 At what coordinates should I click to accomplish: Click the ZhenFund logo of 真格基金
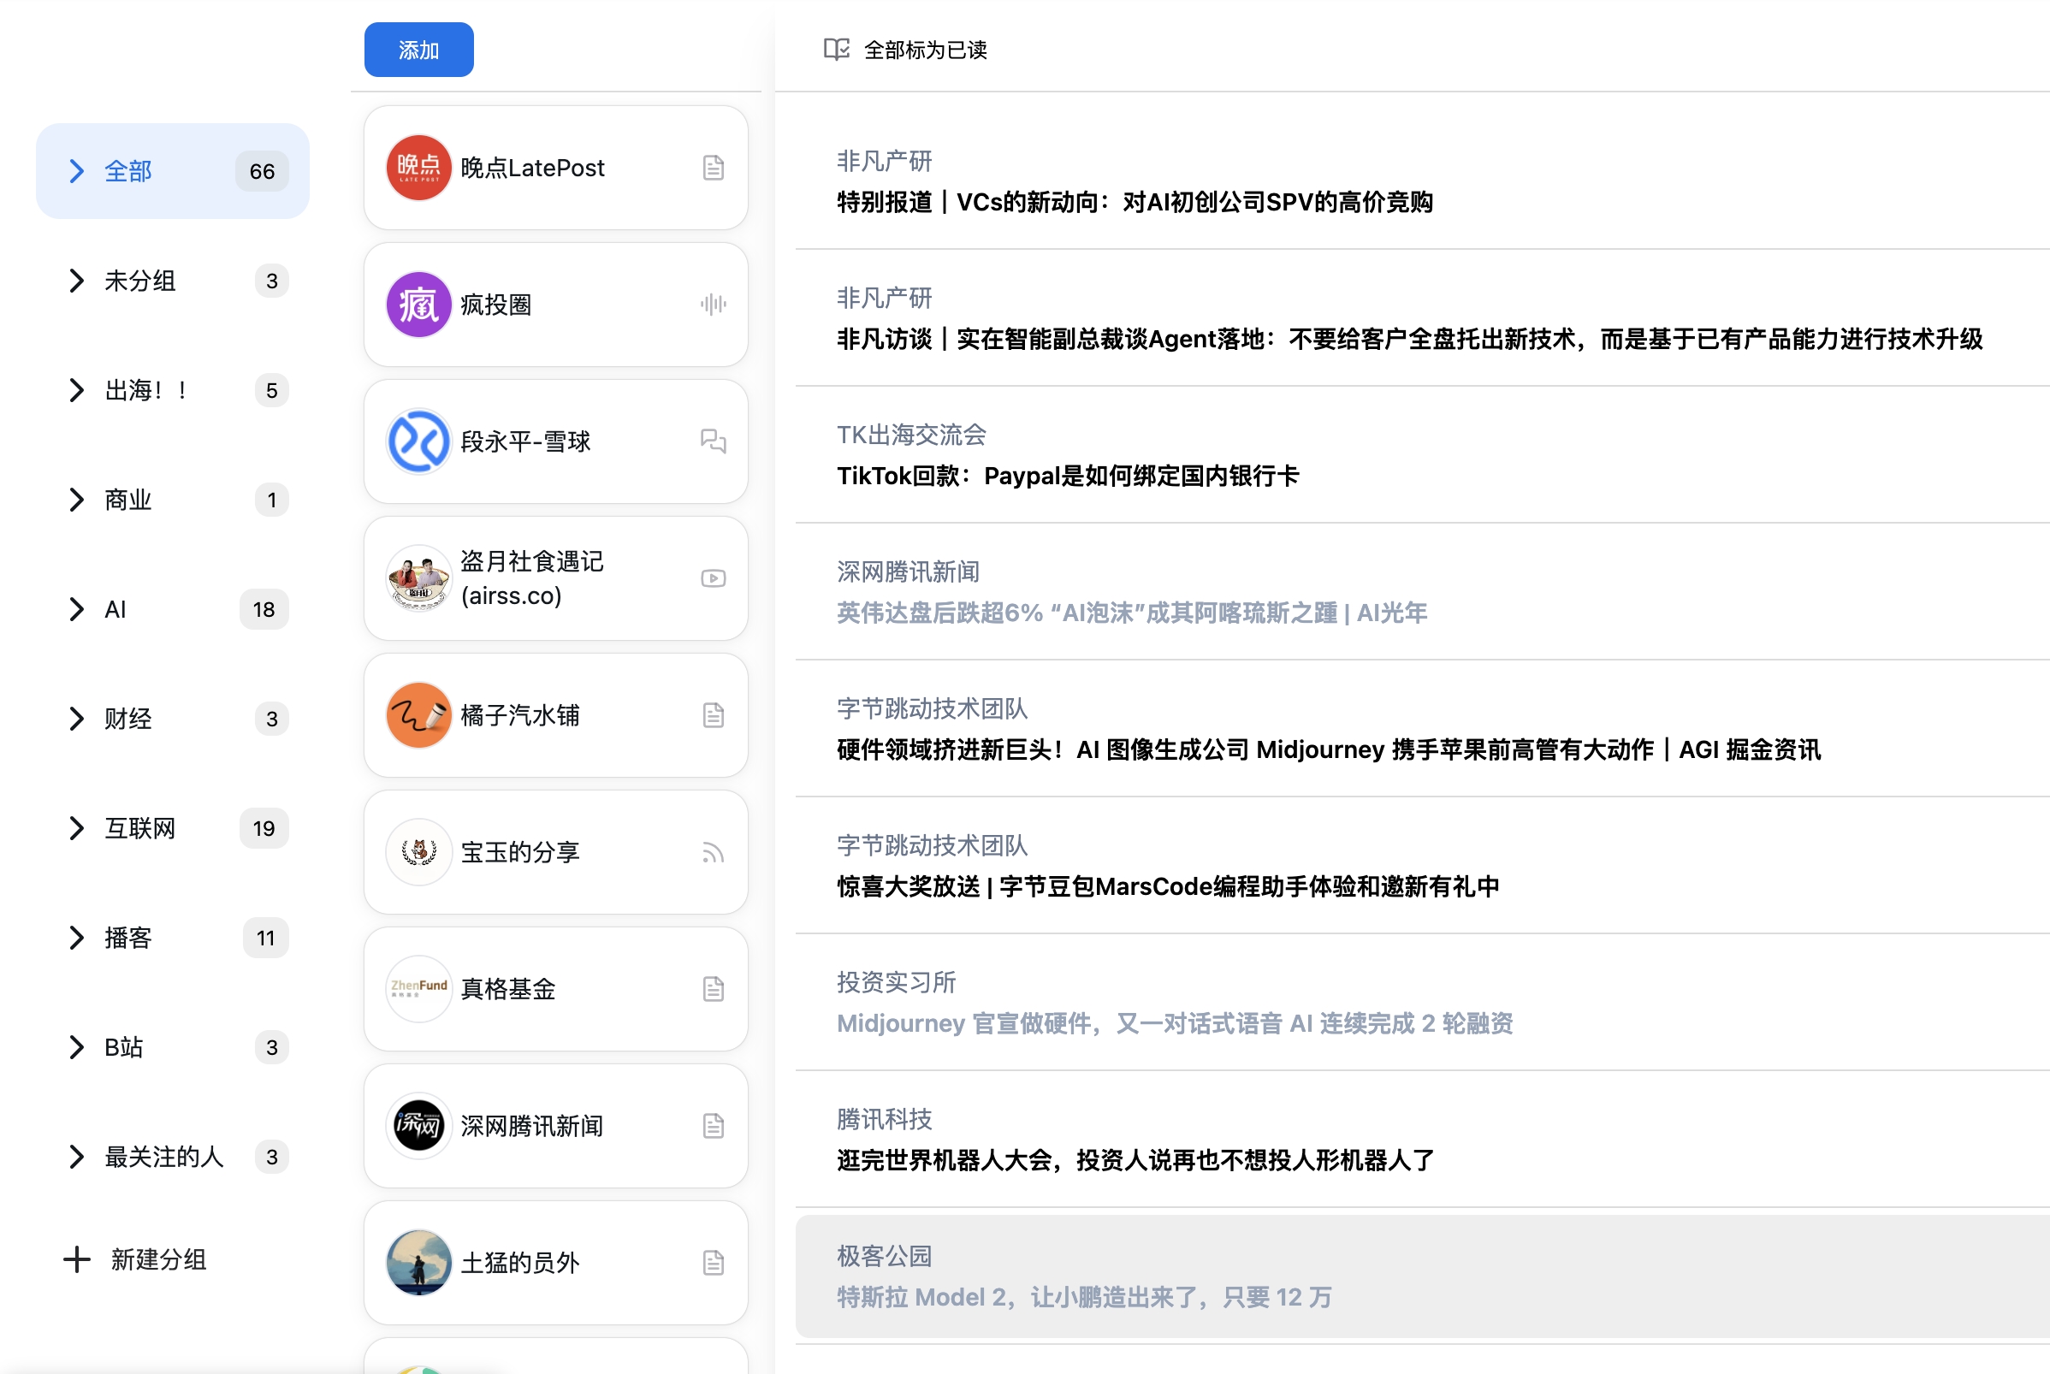[x=418, y=988]
